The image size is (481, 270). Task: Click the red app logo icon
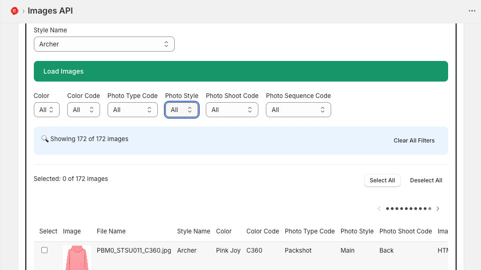[x=14, y=11]
